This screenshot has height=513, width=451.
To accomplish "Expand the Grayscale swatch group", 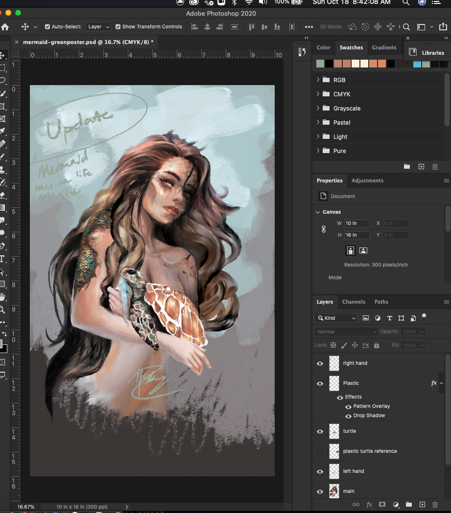I will point(318,108).
